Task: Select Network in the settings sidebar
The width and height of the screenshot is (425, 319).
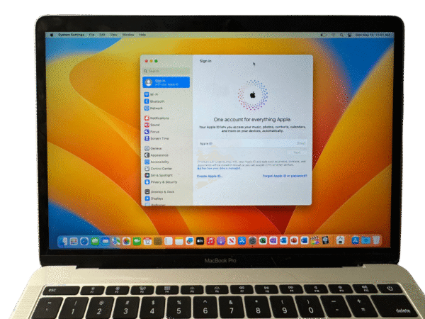Action: click(x=154, y=108)
